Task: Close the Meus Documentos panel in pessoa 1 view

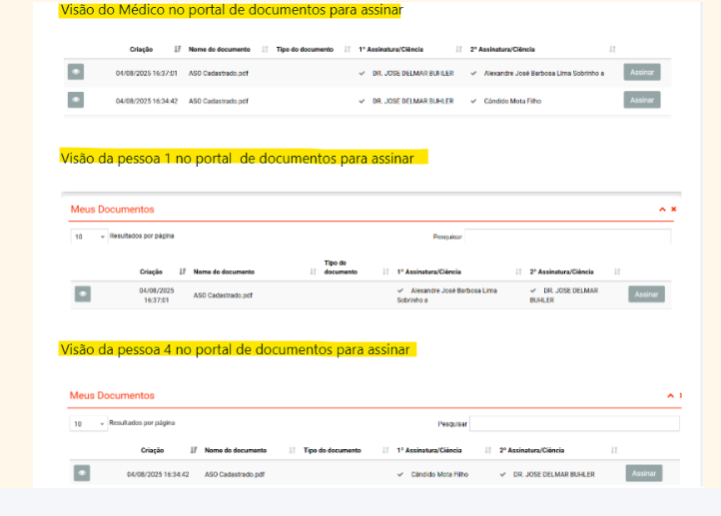Action: pos(674,210)
